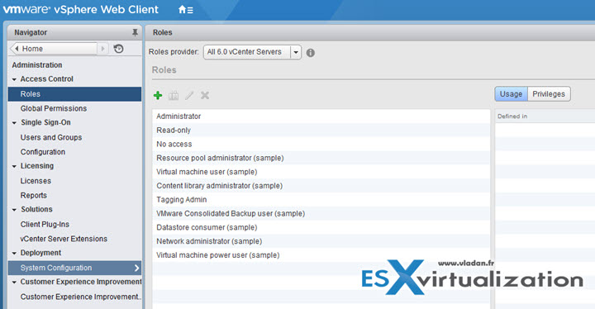Click the Defined in column header
This screenshot has width=595, height=309.
coord(545,116)
